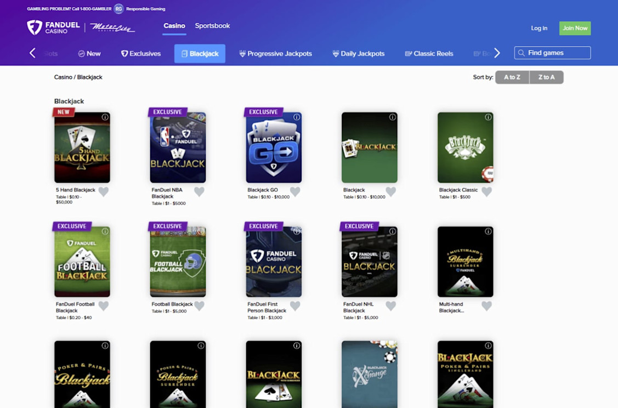The height and width of the screenshot is (408, 618).
Task: Open the FanDuel NHL Blackjack thumbnail
Action: tap(369, 262)
